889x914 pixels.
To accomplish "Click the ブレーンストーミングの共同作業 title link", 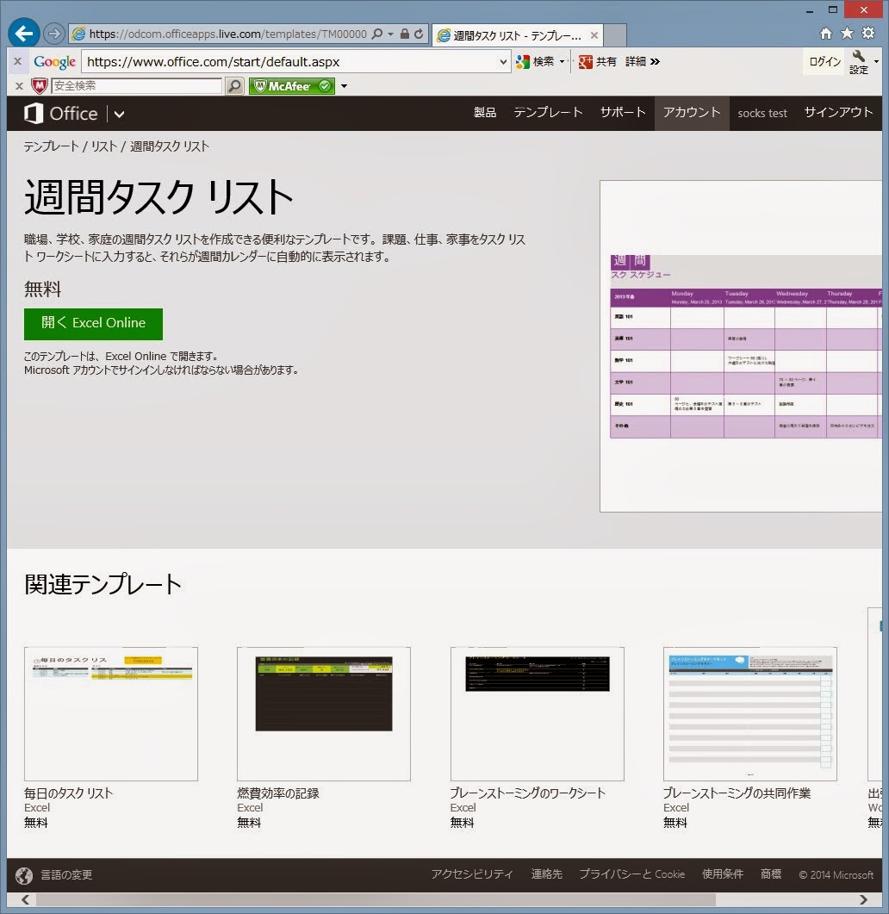I will (x=737, y=793).
